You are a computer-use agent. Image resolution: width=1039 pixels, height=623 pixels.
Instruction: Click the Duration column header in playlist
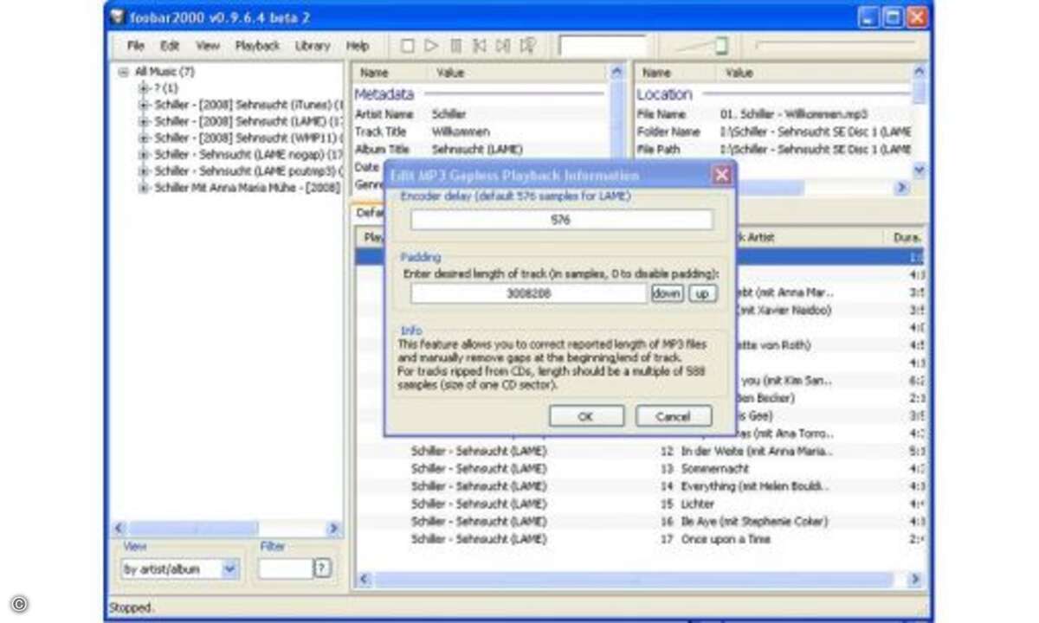(907, 237)
